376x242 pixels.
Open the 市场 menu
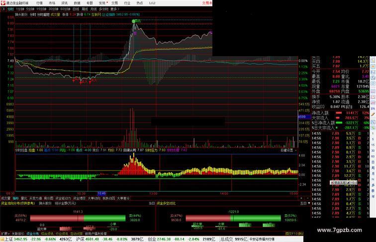[x=52, y=3]
